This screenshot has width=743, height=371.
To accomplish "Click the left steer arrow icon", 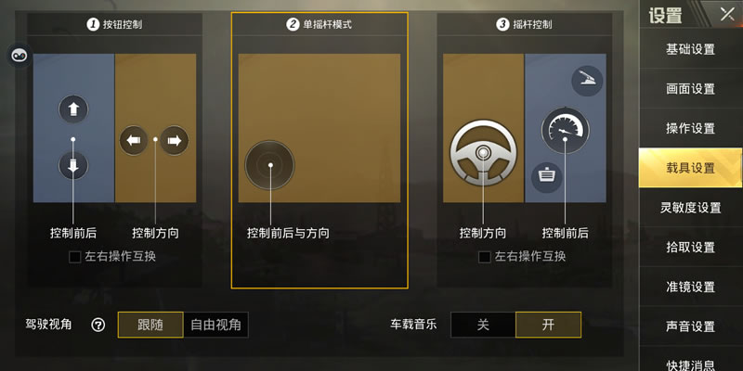I will coord(134,141).
